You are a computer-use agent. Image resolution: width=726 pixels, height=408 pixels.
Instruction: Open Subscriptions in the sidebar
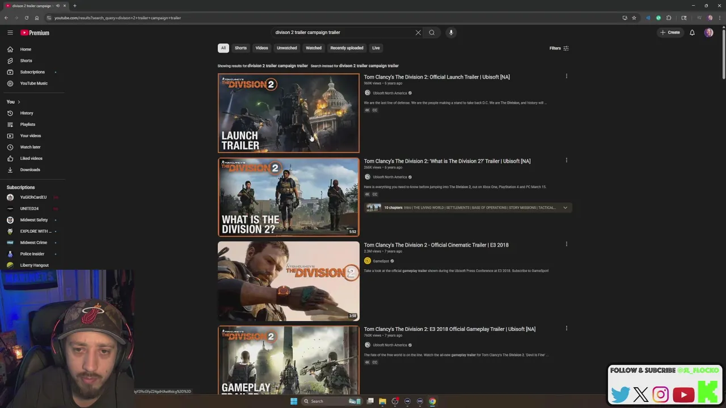(33, 72)
